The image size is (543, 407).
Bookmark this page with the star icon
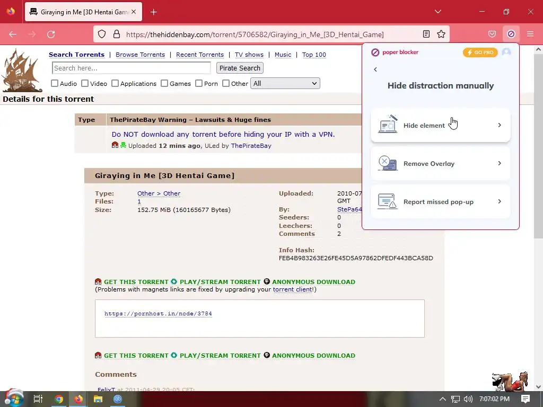click(x=441, y=34)
